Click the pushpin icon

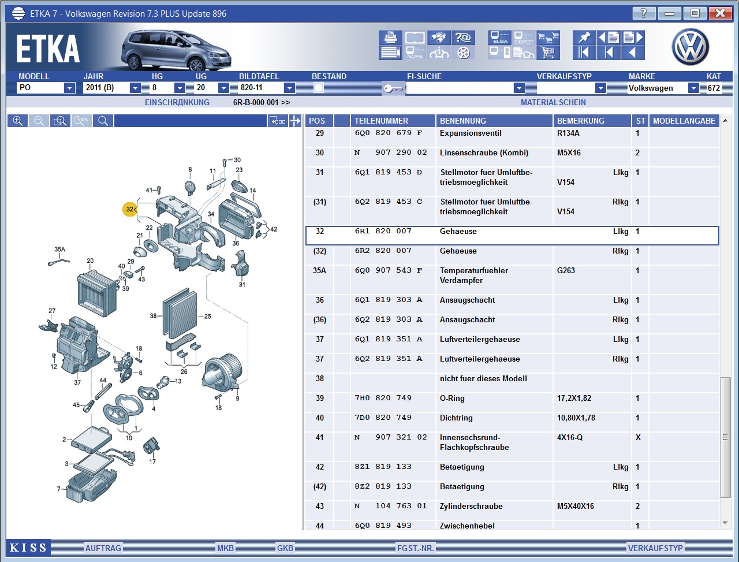[584, 38]
